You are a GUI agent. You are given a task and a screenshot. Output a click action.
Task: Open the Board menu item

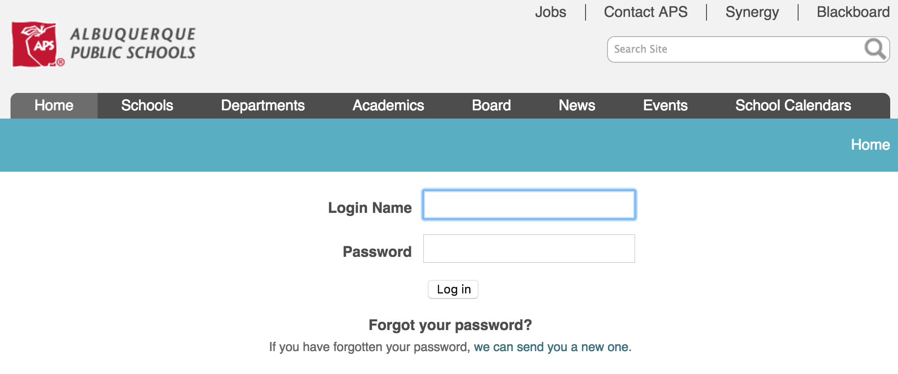point(491,106)
